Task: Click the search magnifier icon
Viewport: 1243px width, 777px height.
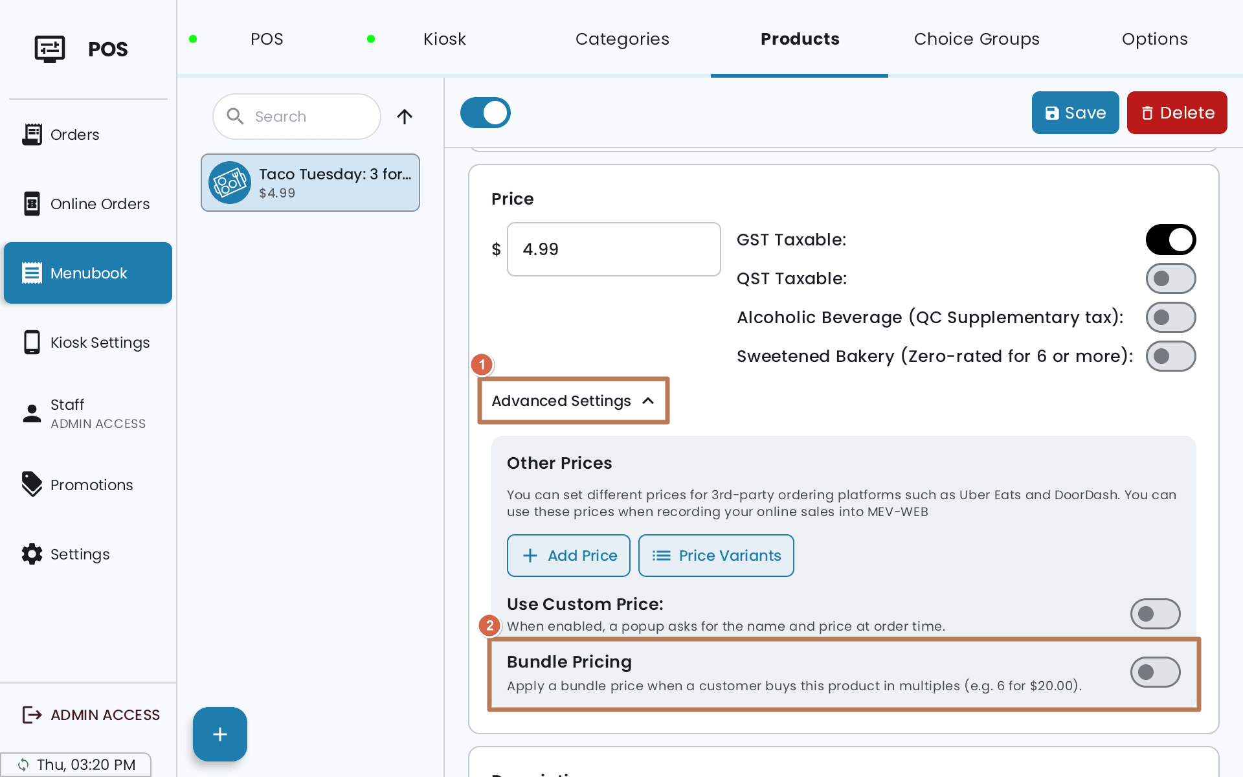Action: coord(235,117)
